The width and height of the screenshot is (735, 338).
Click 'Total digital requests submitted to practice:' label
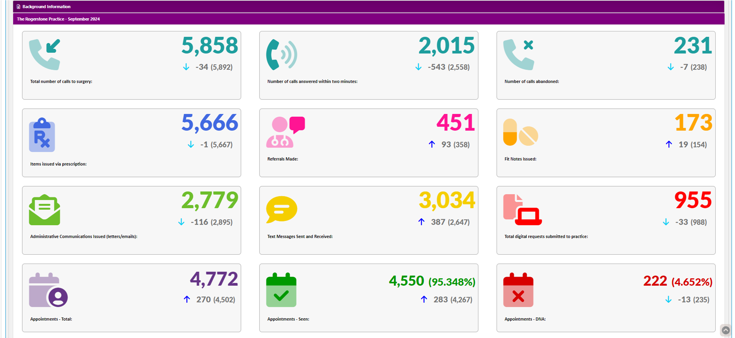point(546,237)
